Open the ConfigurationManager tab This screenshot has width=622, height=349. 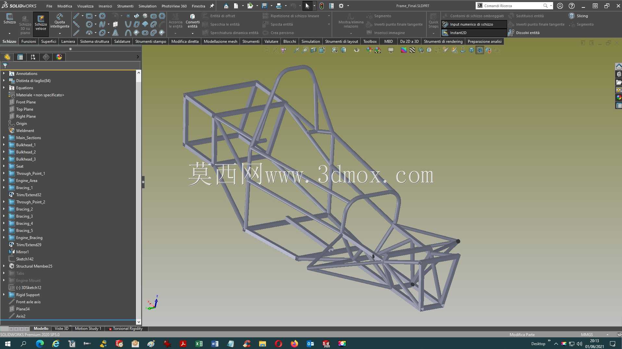click(33, 57)
